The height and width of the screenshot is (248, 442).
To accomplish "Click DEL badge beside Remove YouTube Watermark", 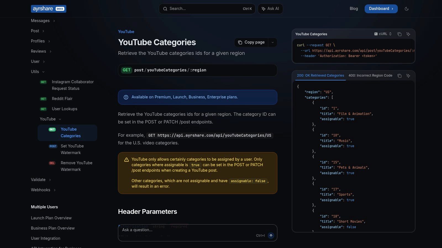I will coord(52,163).
